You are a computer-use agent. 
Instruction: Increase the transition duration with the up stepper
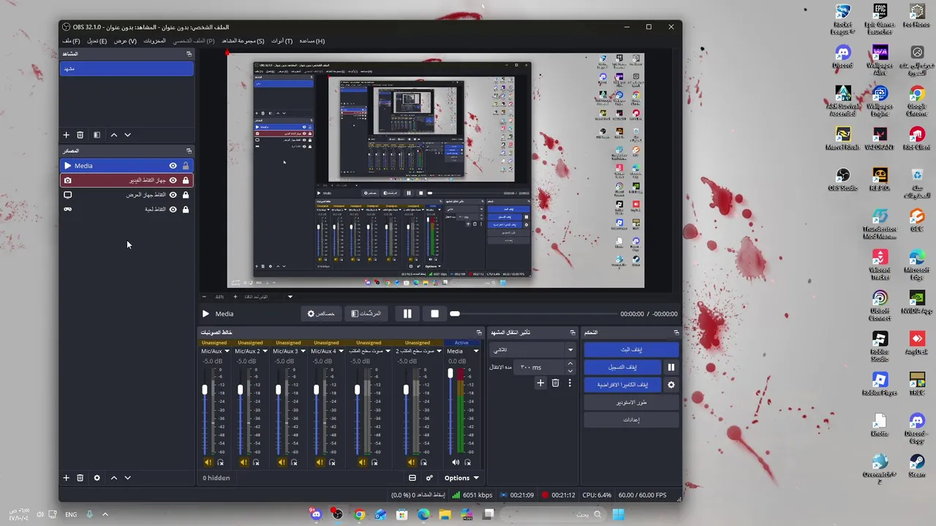tap(570, 365)
